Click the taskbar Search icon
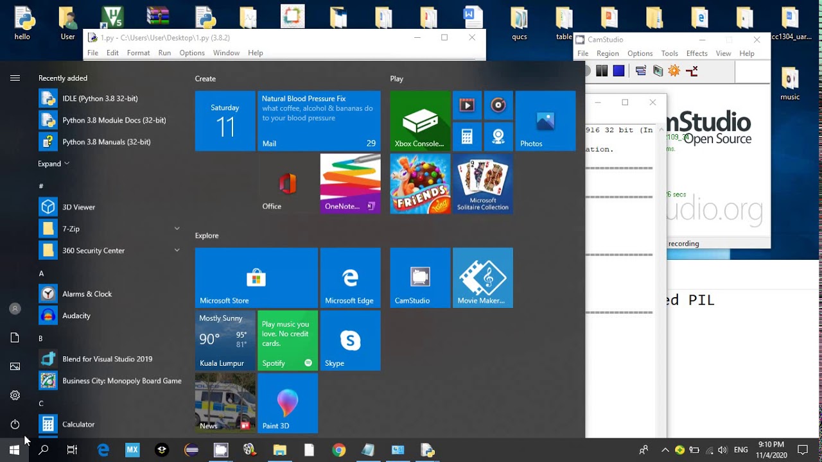 tap(44, 450)
